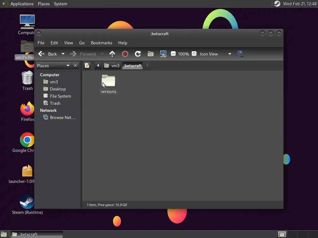Image resolution: width=318 pixels, height=238 pixels.
Task: Select vm3 in the sidebar
Action: tap(54, 82)
